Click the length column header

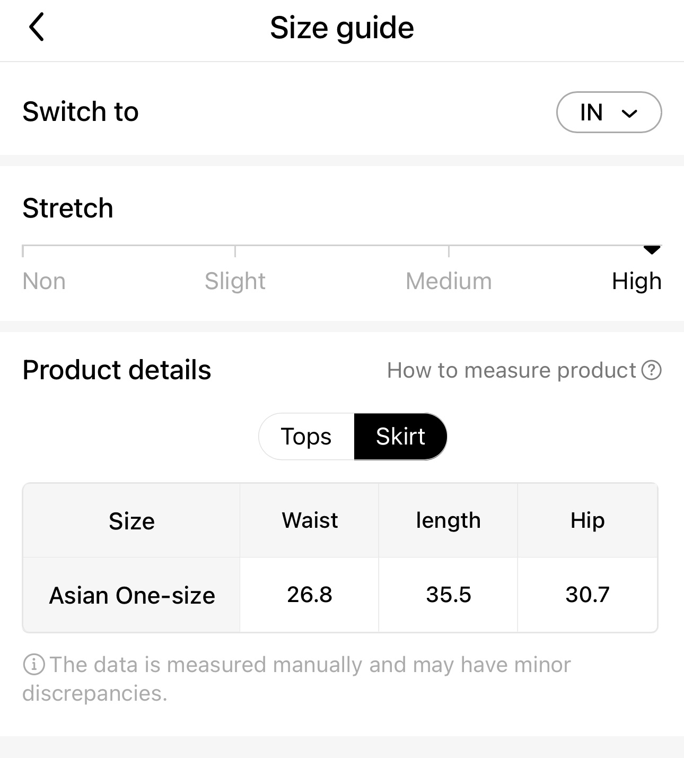[x=448, y=520]
